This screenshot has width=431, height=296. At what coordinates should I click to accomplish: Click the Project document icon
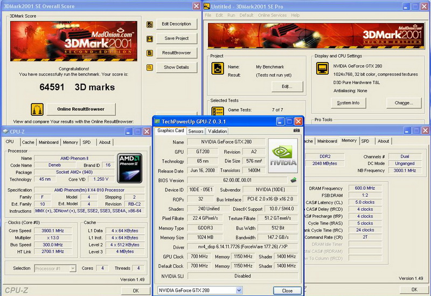click(218, 68)
